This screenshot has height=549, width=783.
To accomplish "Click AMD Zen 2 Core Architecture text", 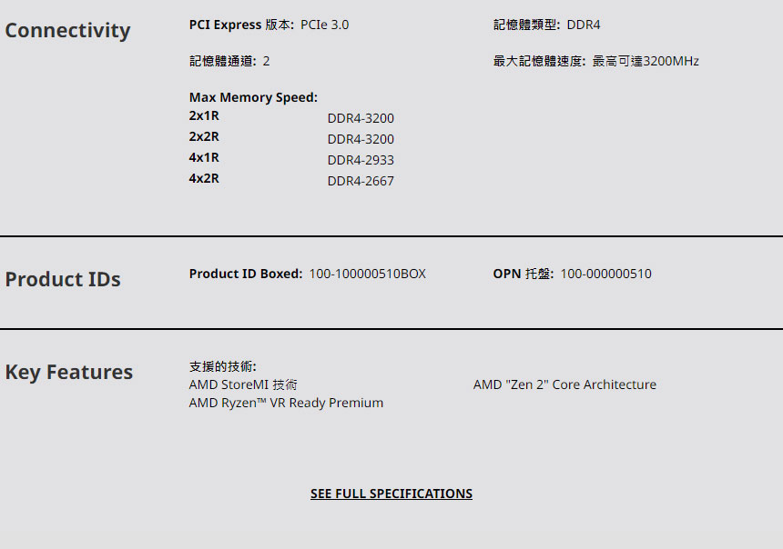I will [564, 384].
